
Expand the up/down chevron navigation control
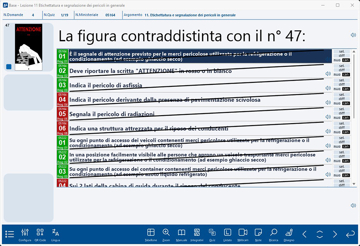[x=319, y=234]
